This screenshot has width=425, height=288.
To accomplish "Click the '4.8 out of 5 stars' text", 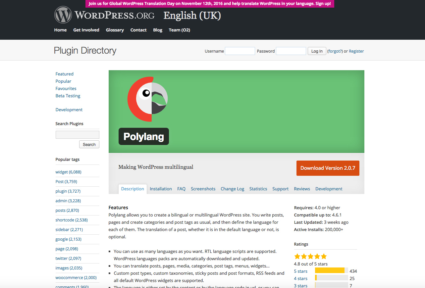I will click(x=311, y=264).
